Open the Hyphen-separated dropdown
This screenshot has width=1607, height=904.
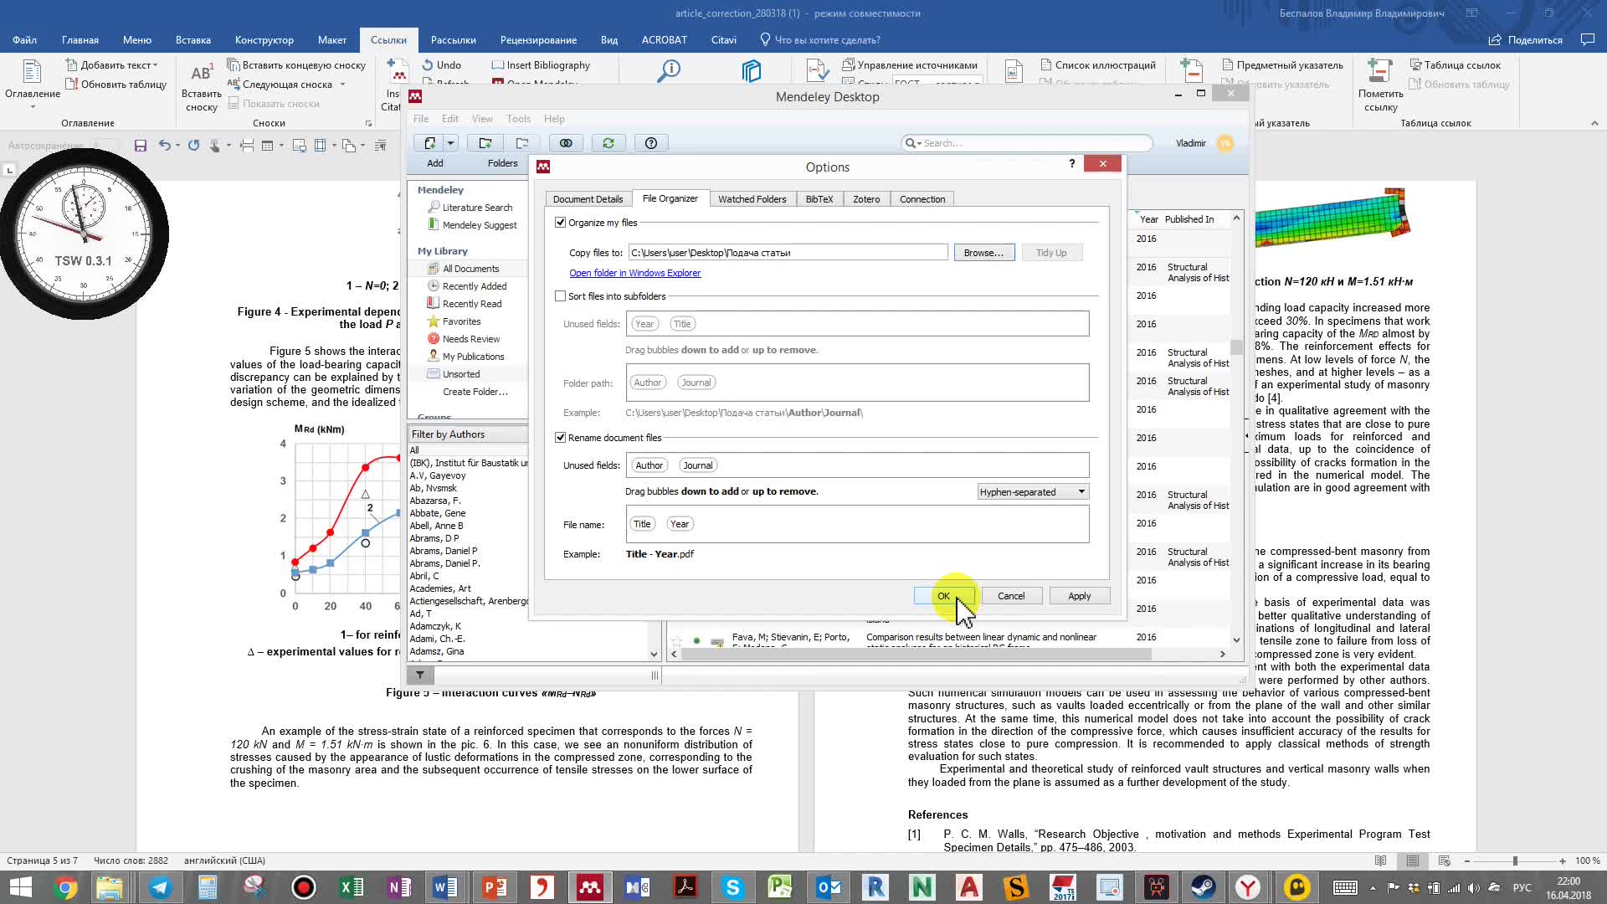(1033, 492)
